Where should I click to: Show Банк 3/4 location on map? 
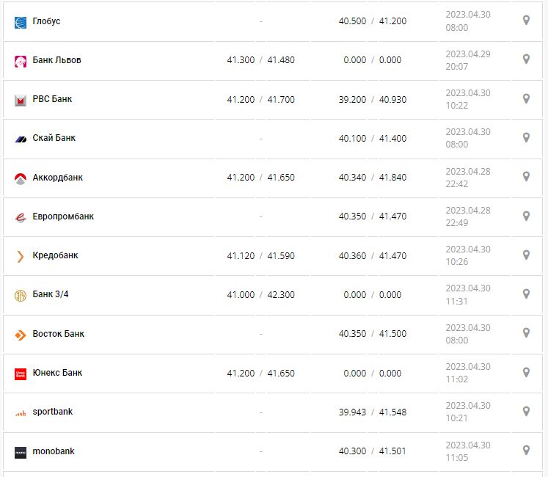526,294
